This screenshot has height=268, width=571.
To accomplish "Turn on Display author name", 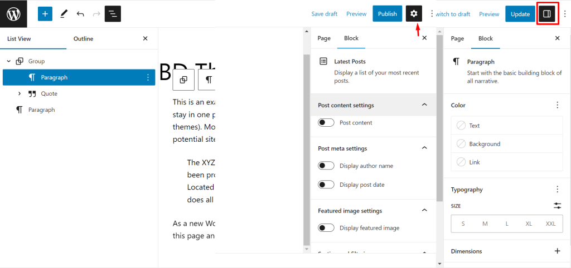I will pyautogui.click(x=326, y=166).
